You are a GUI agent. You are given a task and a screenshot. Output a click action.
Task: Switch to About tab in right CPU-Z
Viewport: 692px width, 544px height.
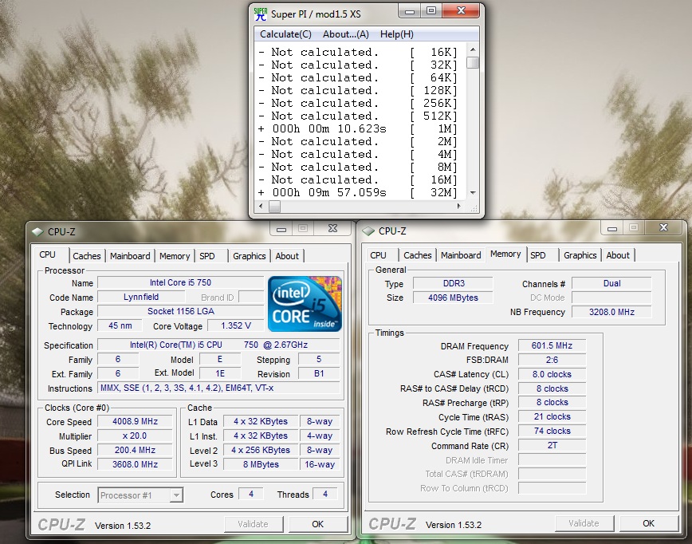(618, 255)
